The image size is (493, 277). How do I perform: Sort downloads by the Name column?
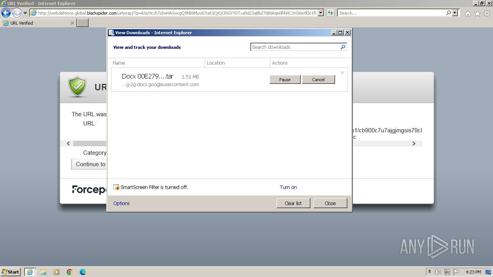coord(158,63)
